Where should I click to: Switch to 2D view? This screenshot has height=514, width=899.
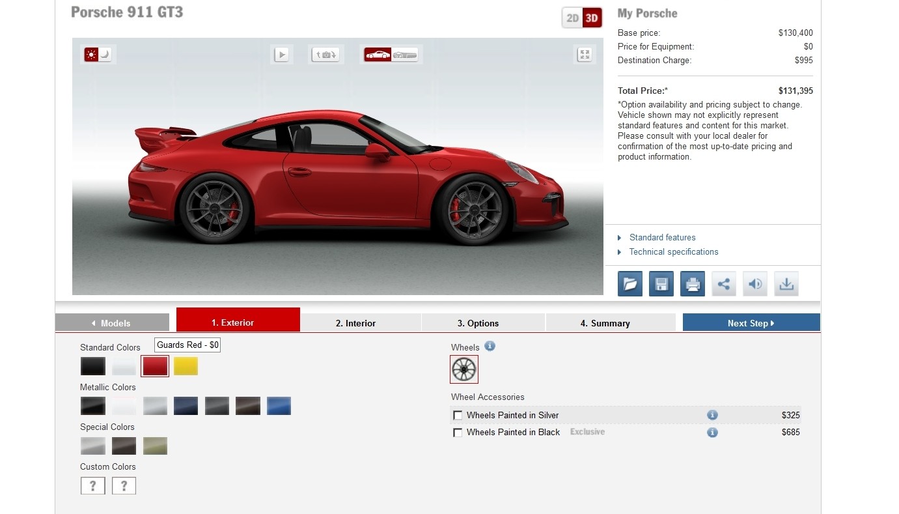coord(573,18)
